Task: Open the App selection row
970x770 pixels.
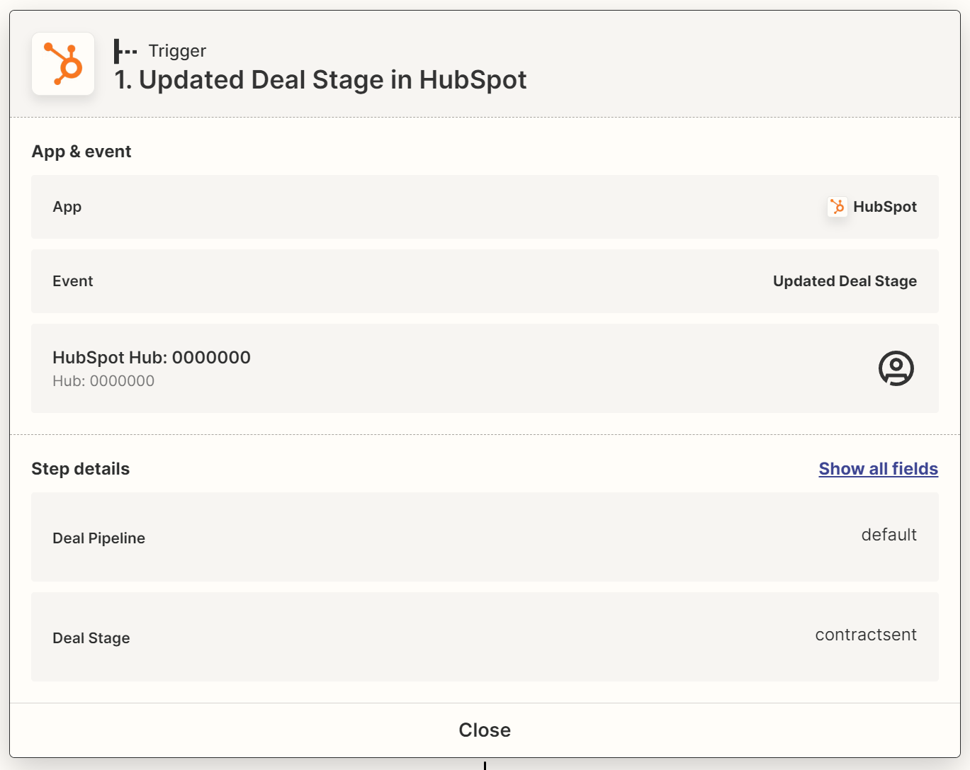Action: coord(485,207)
